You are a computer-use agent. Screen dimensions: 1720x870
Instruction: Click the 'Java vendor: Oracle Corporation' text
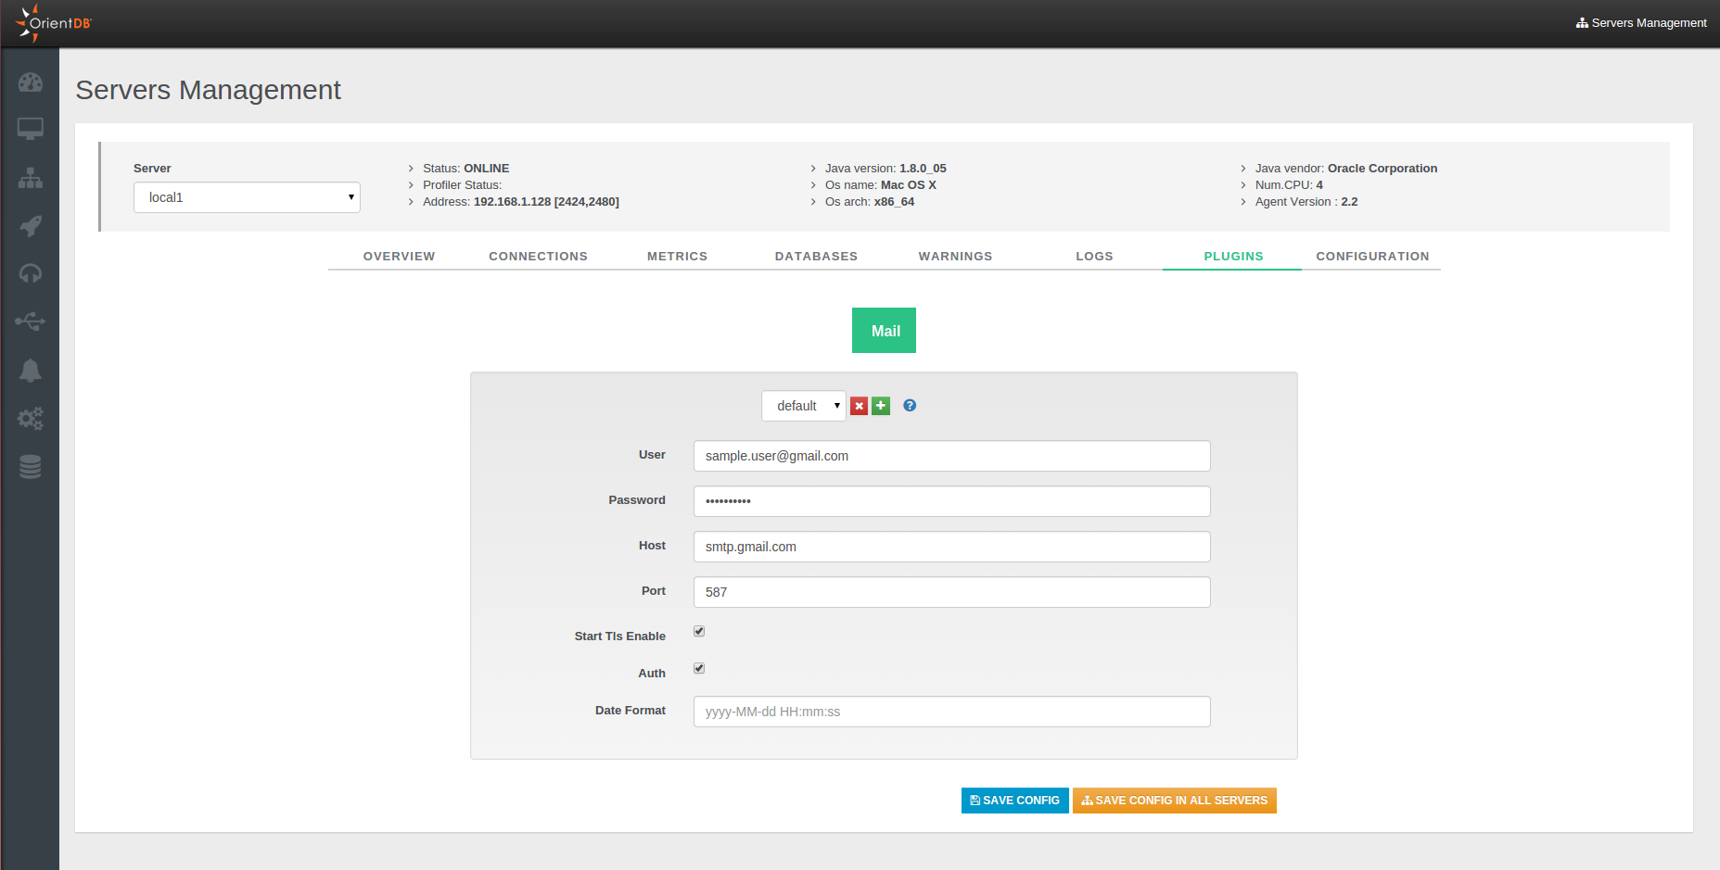click(1346, 169)
